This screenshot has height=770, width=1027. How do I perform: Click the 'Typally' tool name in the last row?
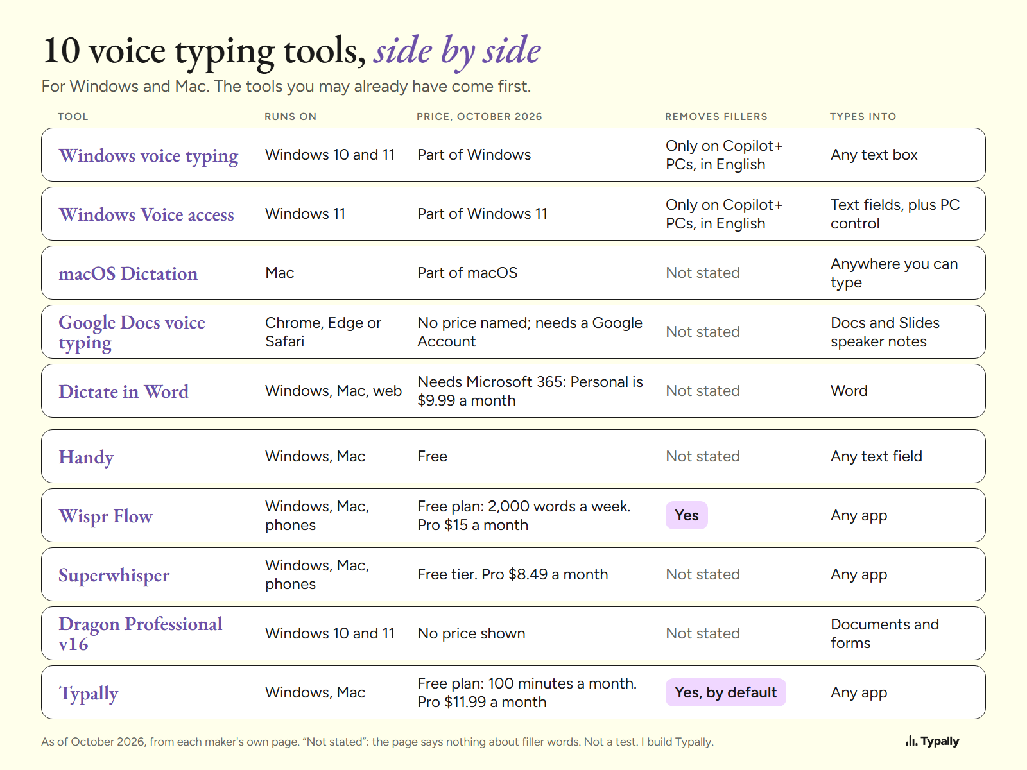[x=89, y=694]
